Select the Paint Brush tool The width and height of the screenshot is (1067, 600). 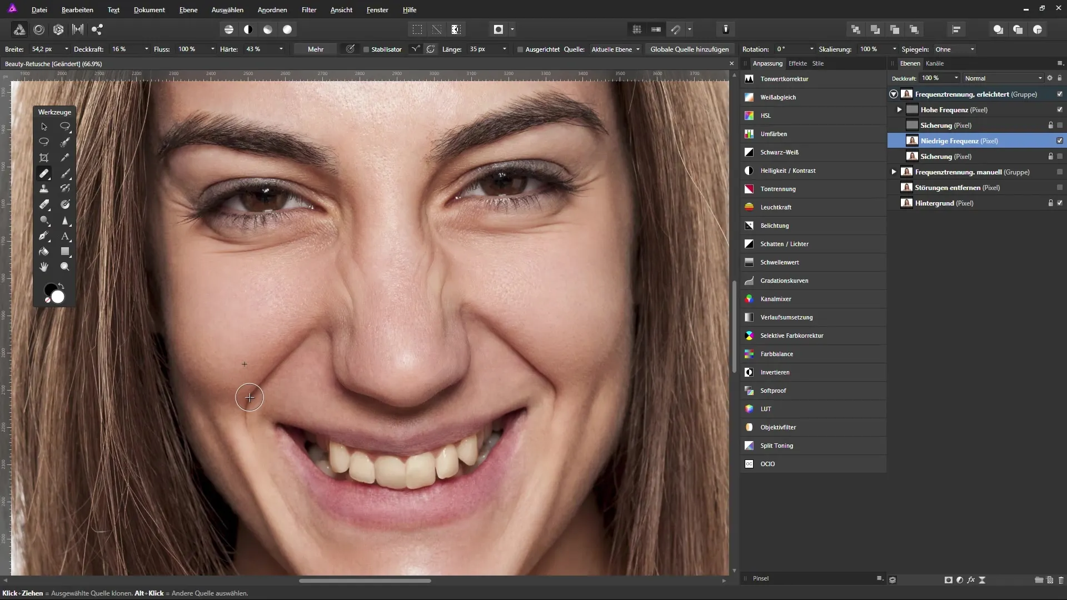(65, 173)
